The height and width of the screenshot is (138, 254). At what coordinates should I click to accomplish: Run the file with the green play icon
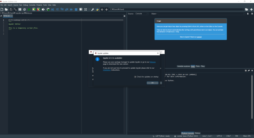point(29,10)
